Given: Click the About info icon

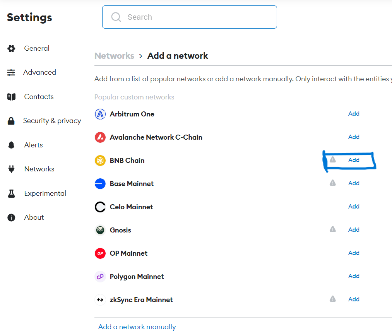Looking at the screenshot, I should point(11,217).
